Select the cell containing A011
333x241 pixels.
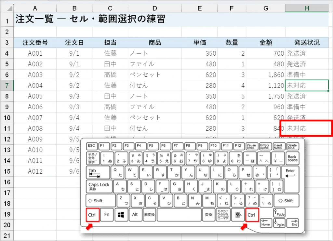35,161
